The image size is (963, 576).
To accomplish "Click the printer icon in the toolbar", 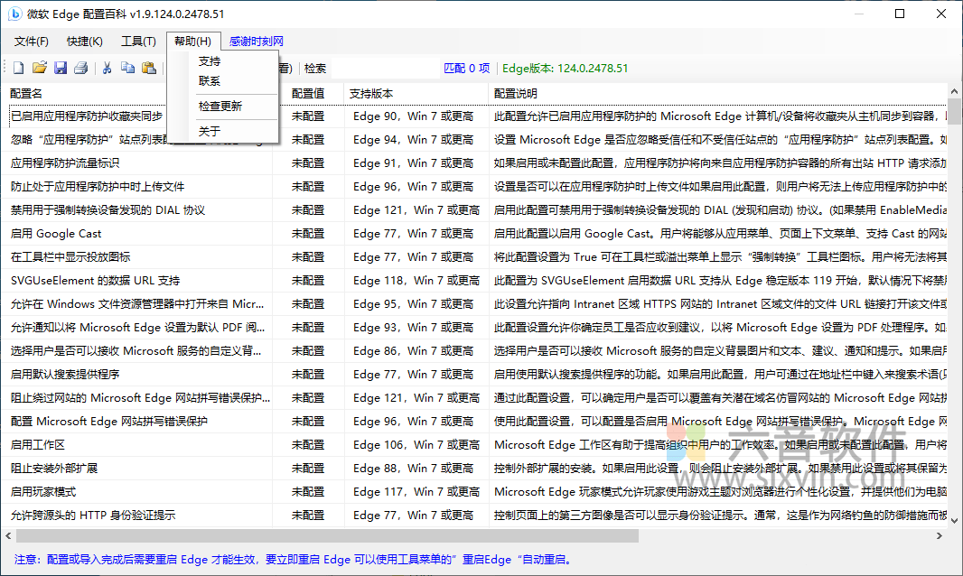I will click(x=80, y=67).
